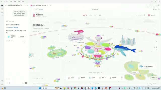Copy the reply using the copy icon

click(x=7, y=41)
